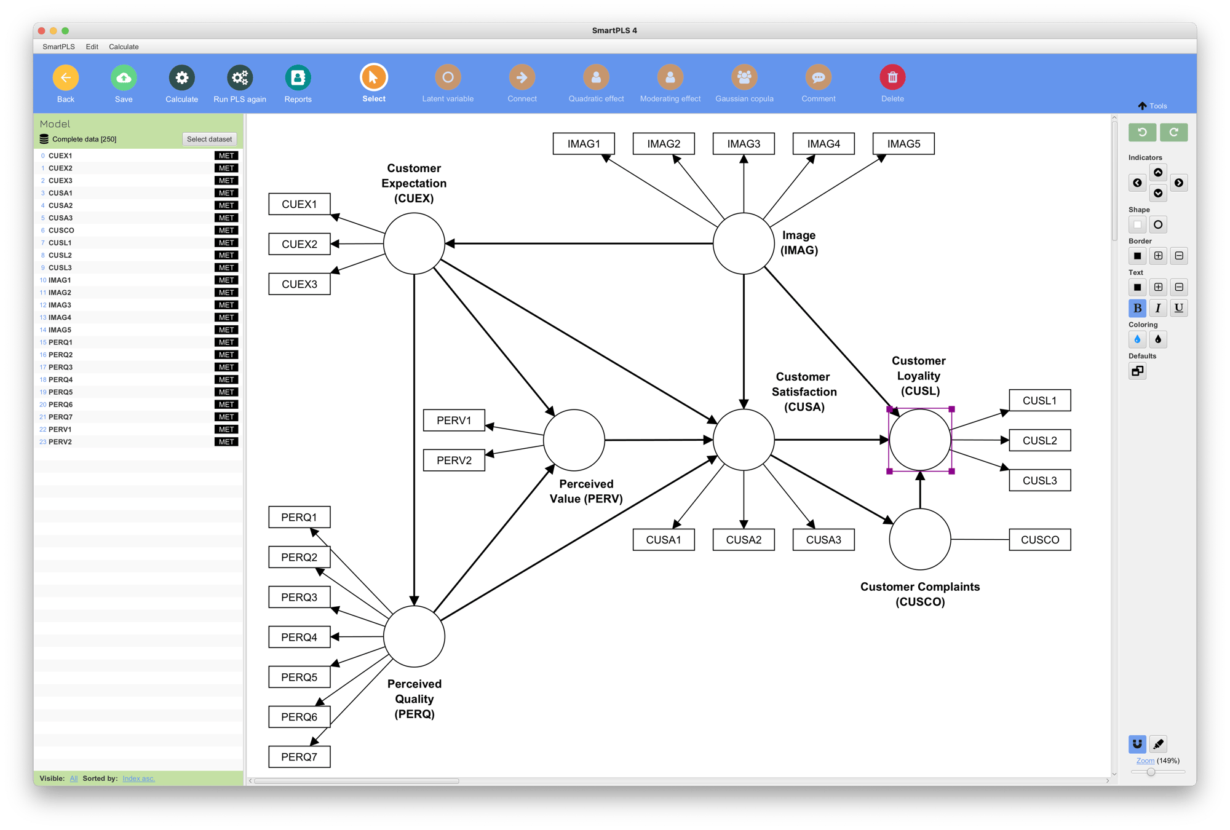Select the Quadratic effect tool
The image size is (1230, 830).
click(x=595, y=79)
